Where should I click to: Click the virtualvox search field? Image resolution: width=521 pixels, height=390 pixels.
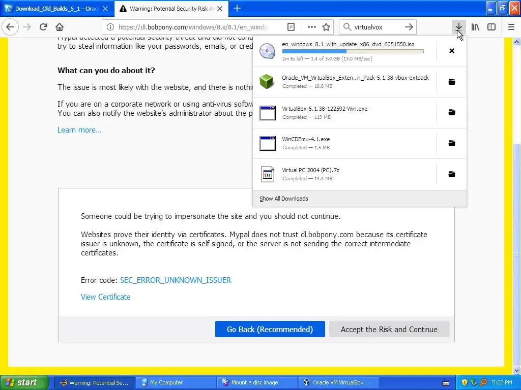(x=377, y=27)
